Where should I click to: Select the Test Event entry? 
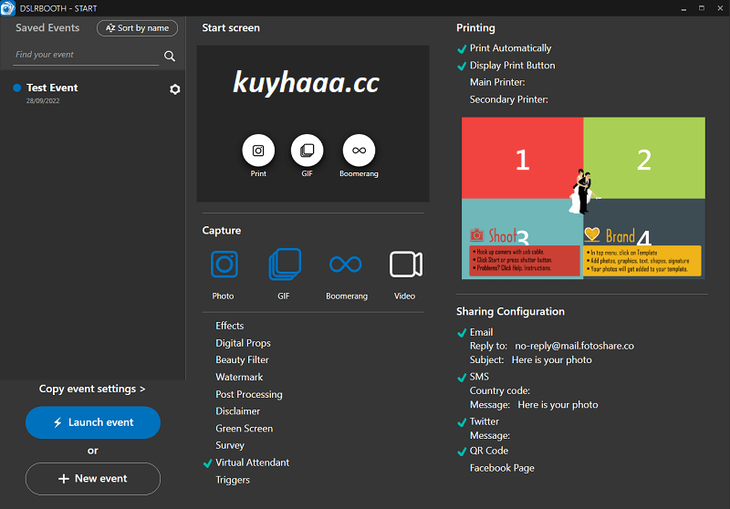93,93
